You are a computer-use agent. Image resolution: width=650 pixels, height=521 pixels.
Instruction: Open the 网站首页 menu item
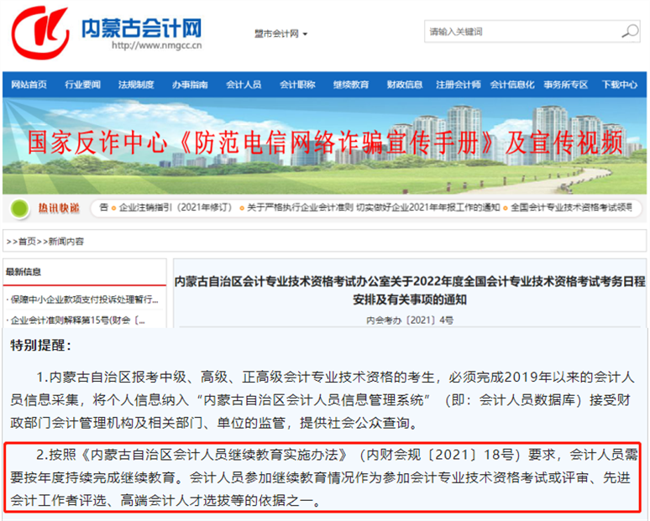click(x=29, y=85)
